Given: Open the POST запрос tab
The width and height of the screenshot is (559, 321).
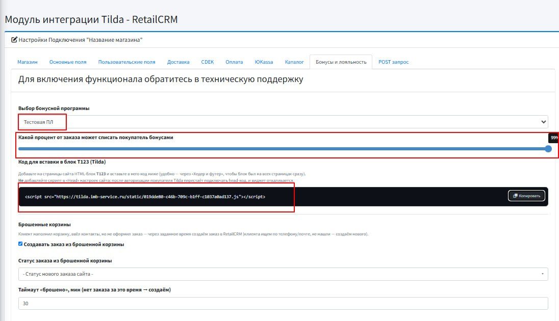Looking at the screenshot, I should (394, 62).
